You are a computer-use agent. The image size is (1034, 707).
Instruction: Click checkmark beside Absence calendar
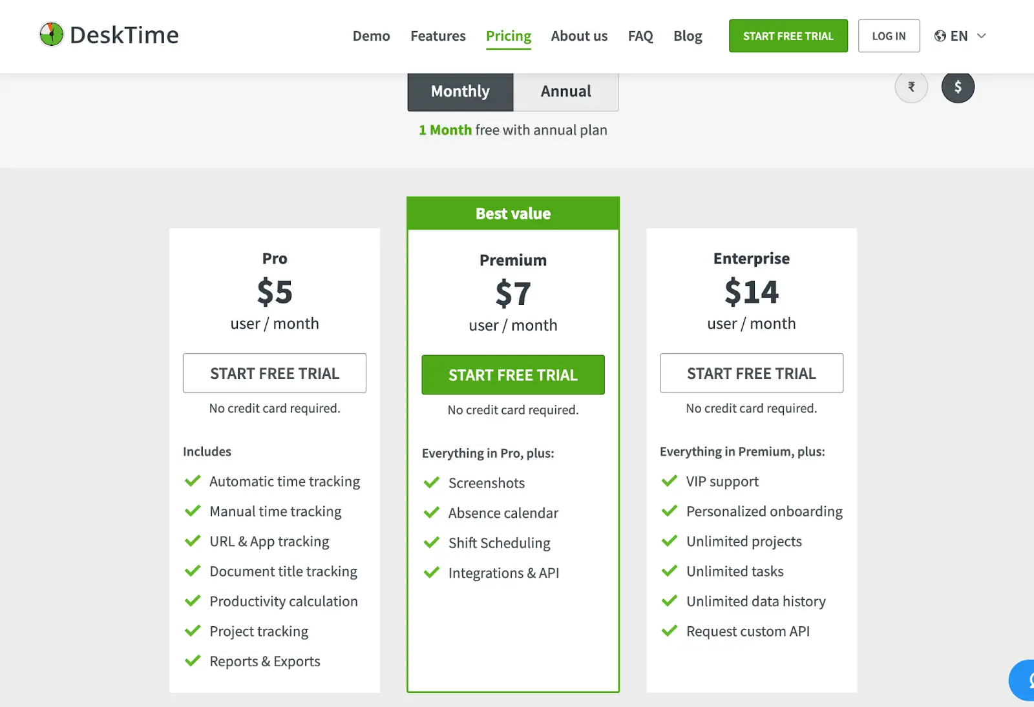click(x=432, y=513)
